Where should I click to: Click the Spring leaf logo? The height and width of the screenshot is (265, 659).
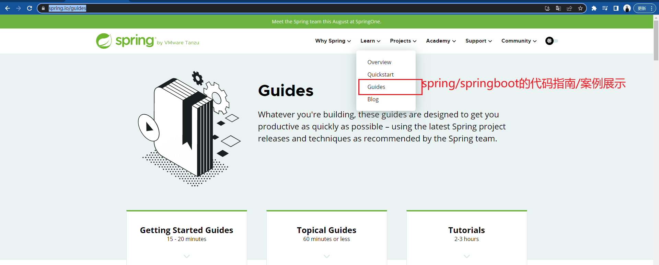tap(104, 41)
